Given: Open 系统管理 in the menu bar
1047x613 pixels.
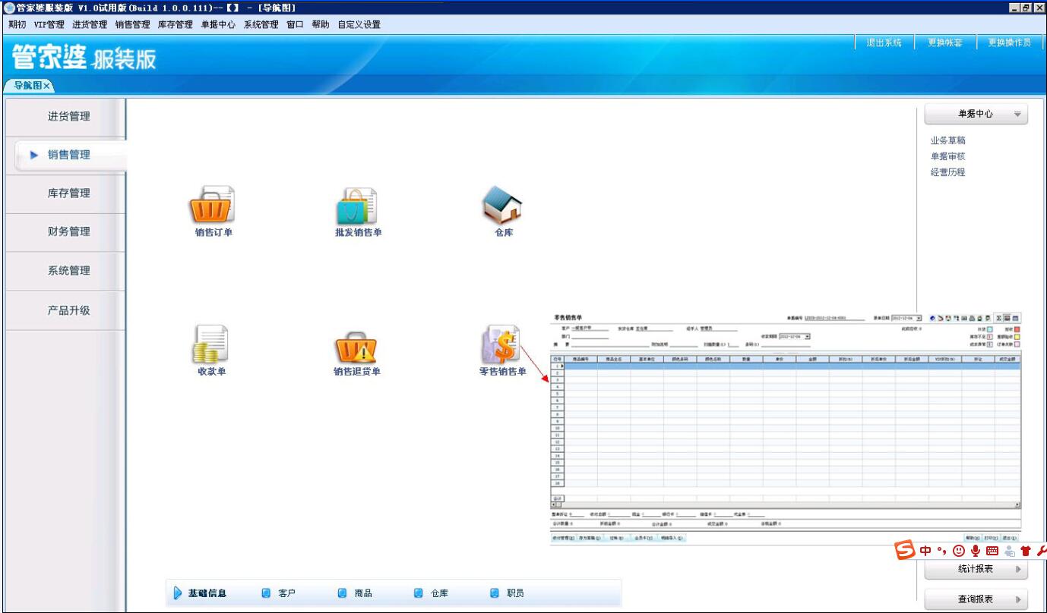Looking at the screenshot, I should [261, 24].
